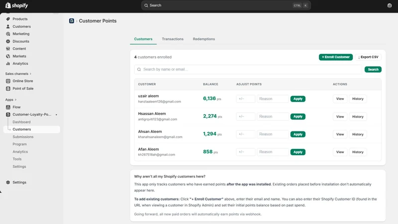Viewport: 398px width, 224px height.
Task: Switch to the Redemptions tab
Action: 204,39
